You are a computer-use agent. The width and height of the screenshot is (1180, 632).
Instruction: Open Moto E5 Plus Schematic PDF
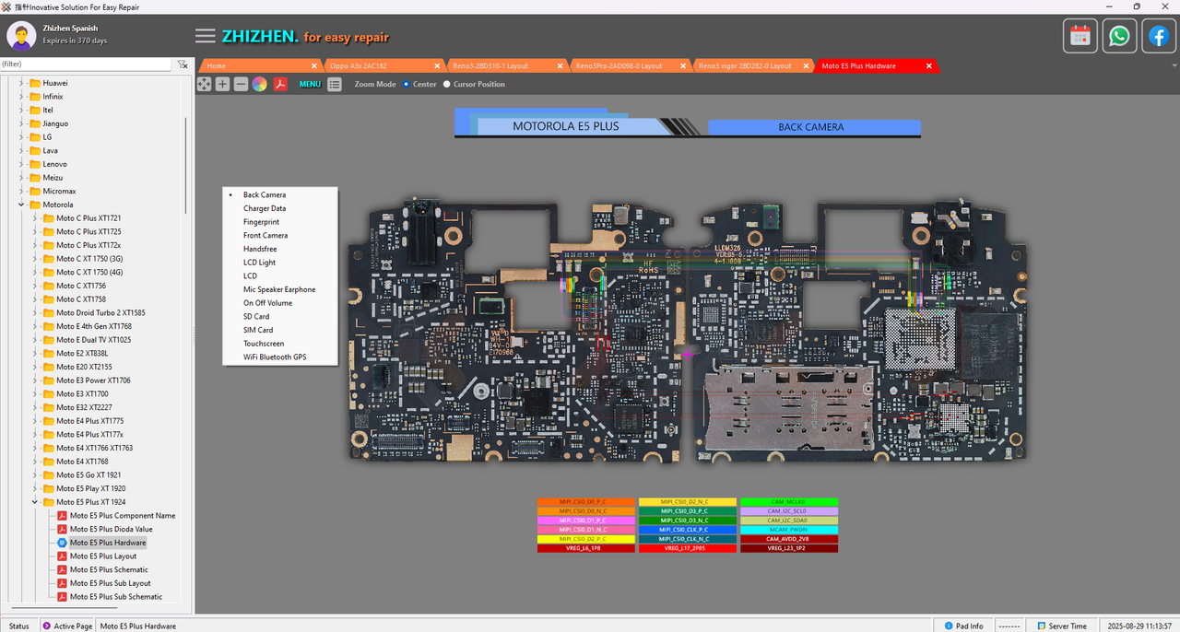click(109, 569)
